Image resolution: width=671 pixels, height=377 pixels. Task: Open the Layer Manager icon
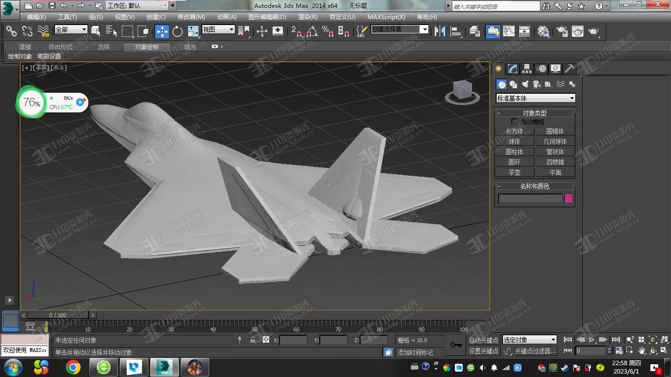[474, 31]
